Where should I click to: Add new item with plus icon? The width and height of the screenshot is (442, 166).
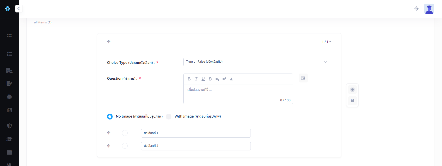pos(352,90)
